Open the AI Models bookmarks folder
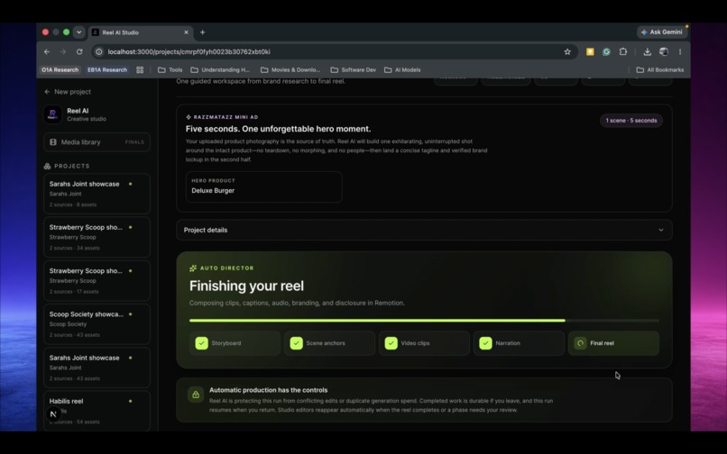 pos(402,70)
